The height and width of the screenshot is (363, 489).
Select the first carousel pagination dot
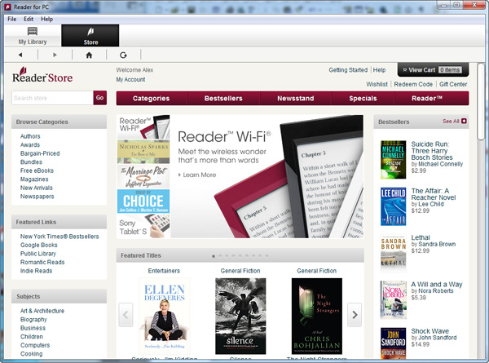pos(214,255)
